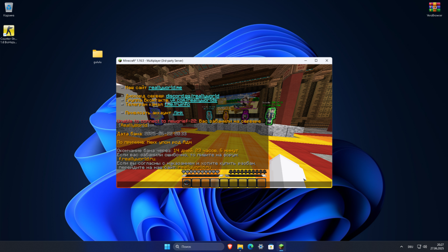Close the Minecraft window
448x252 pixels.
tap(327, 60)
